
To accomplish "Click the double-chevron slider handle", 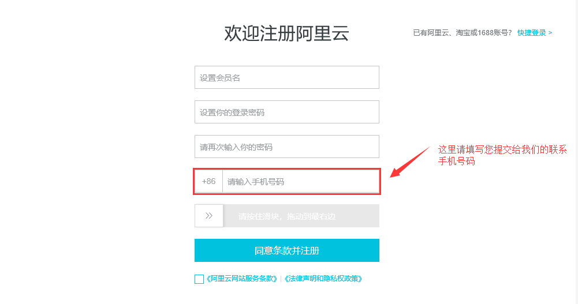I will click(208, 216).
